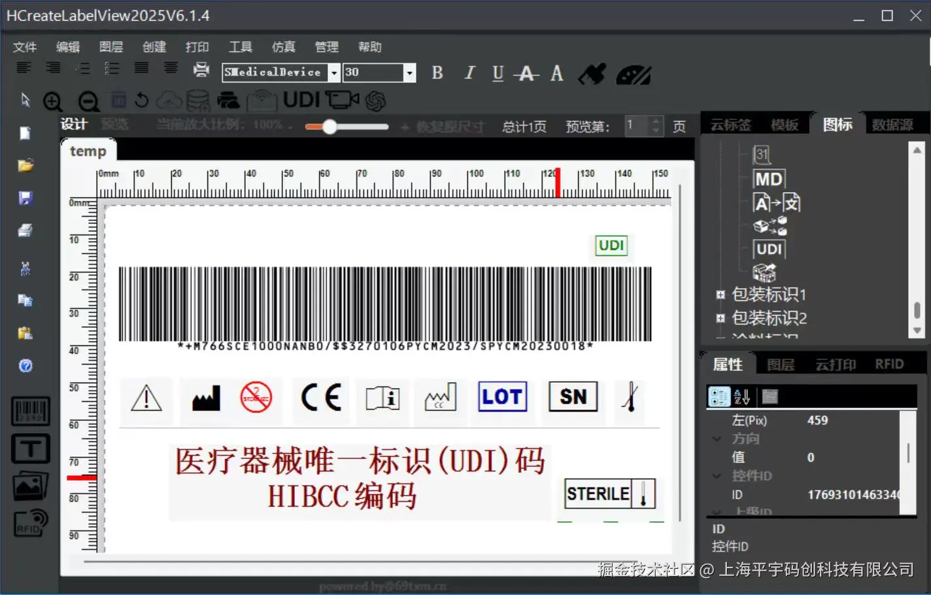This screenshot has height=595, width=931.
Task: Switch to the 数据源 tab
Action: 892,125
